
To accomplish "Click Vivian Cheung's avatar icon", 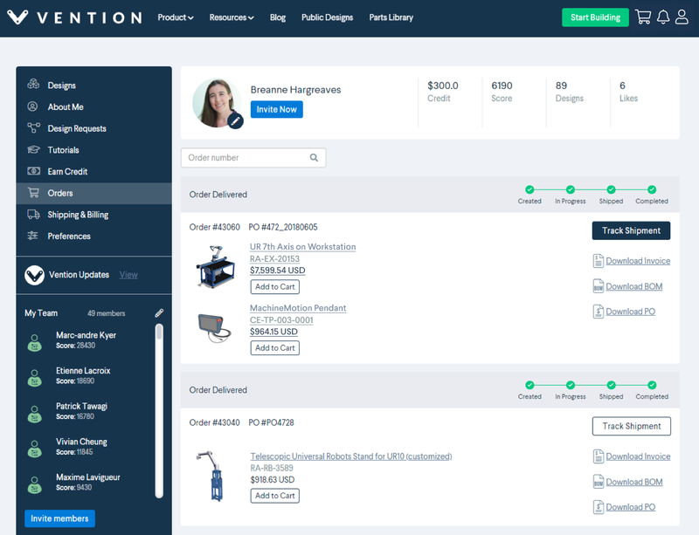I will click(35, 449).
